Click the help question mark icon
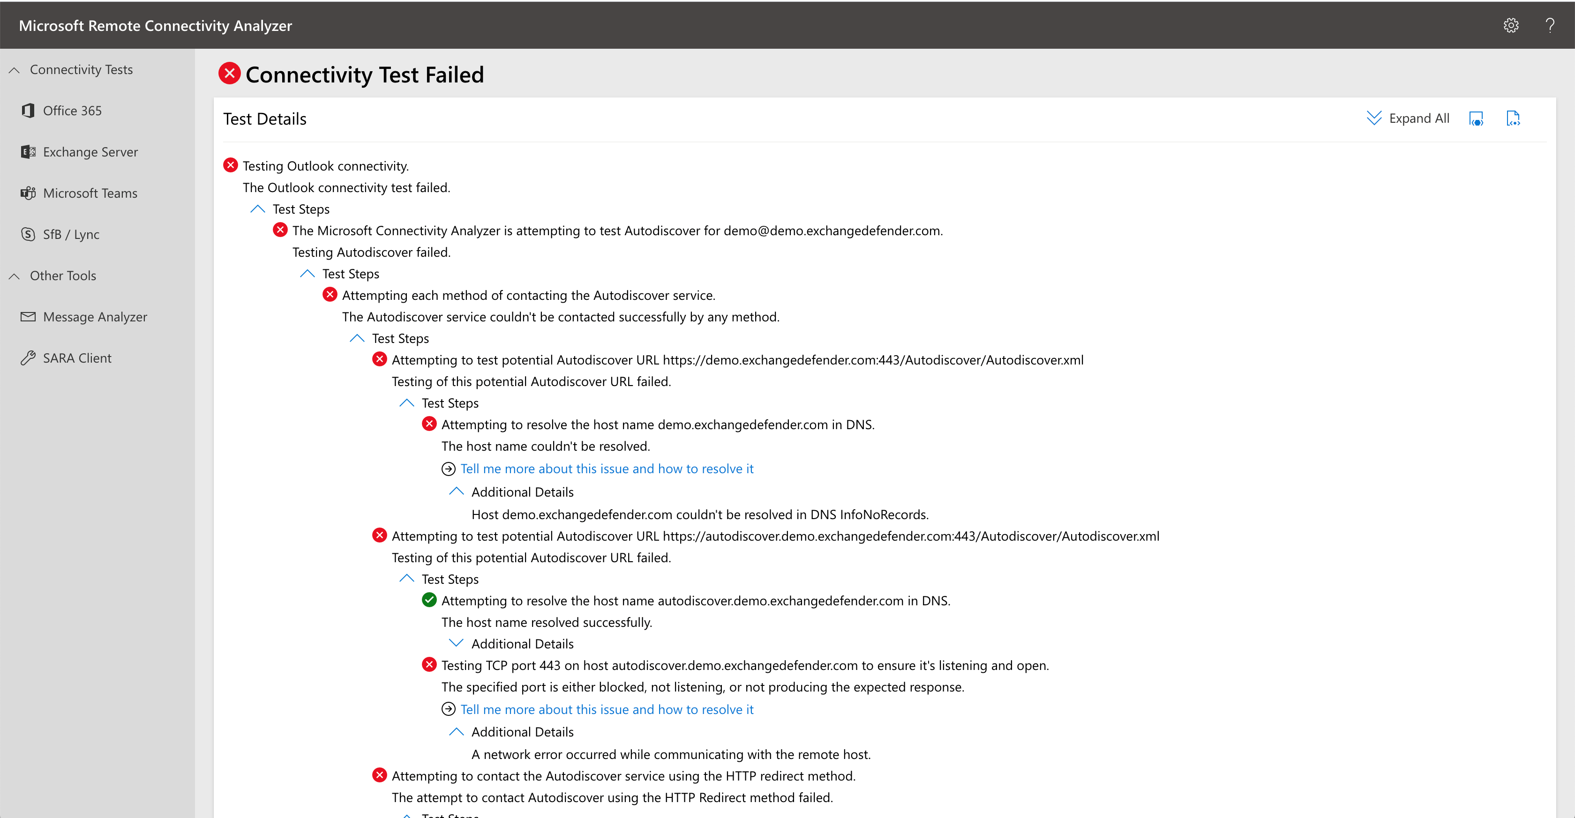 click(1550, 25)
